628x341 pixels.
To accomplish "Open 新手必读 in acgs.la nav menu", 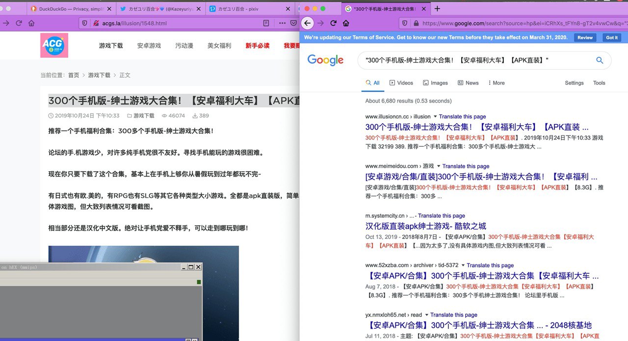I will [x=258, y=46].
